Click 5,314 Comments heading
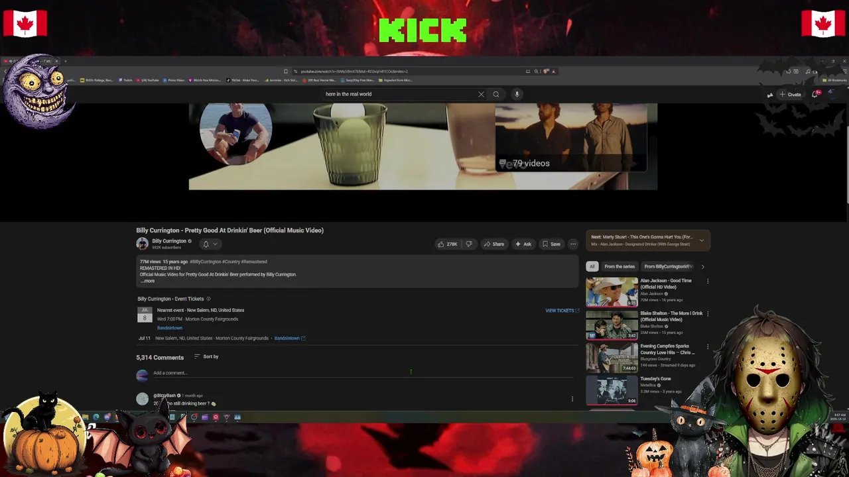The image size is (849, 477). pos(160,358)
